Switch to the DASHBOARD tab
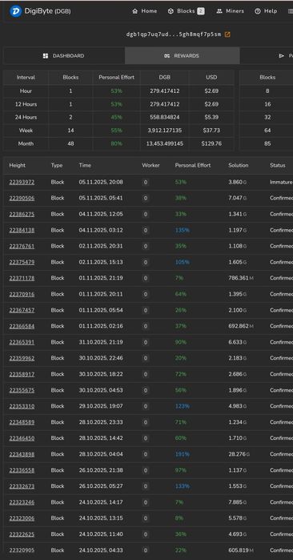 [x=64, y=56]
